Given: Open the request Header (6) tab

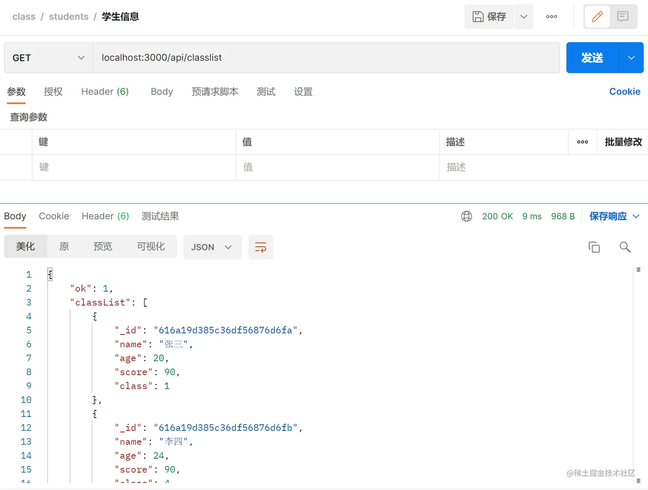Looking at the screenshot, I should pos(105,92).
